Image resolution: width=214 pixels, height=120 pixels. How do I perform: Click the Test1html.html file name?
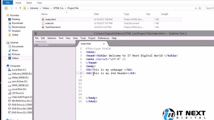(x=53, y=27)
